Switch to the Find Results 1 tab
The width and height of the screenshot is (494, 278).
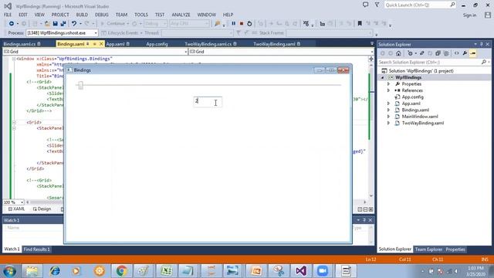click(x=36, y=249)
